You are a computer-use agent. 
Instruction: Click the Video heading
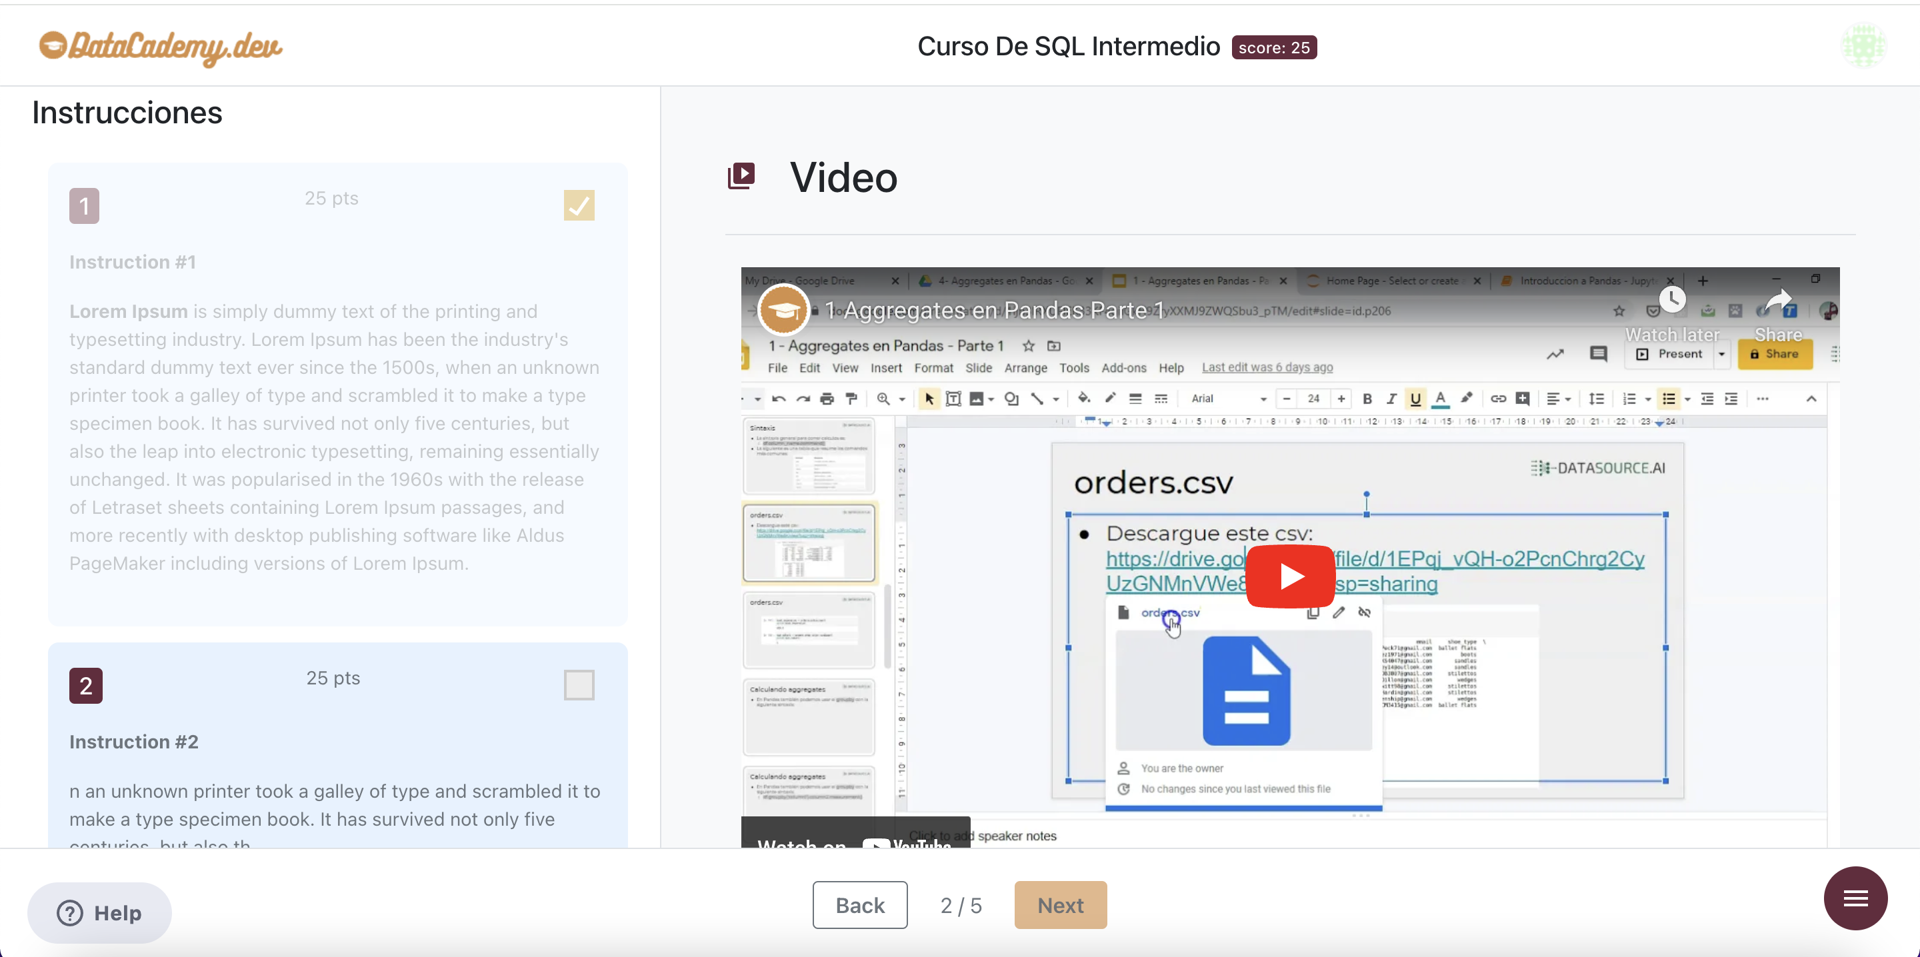[x=844, y=177]
